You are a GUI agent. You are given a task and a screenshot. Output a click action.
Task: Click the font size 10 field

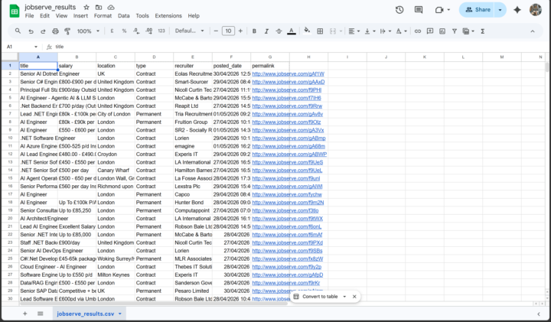[x=228, y=31]
